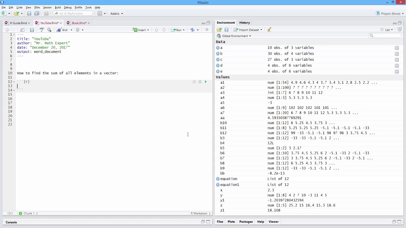This screenshot has height=228, width=406.
Task: Open the Run dropdown menu
Action: click(x=183, y=30)
